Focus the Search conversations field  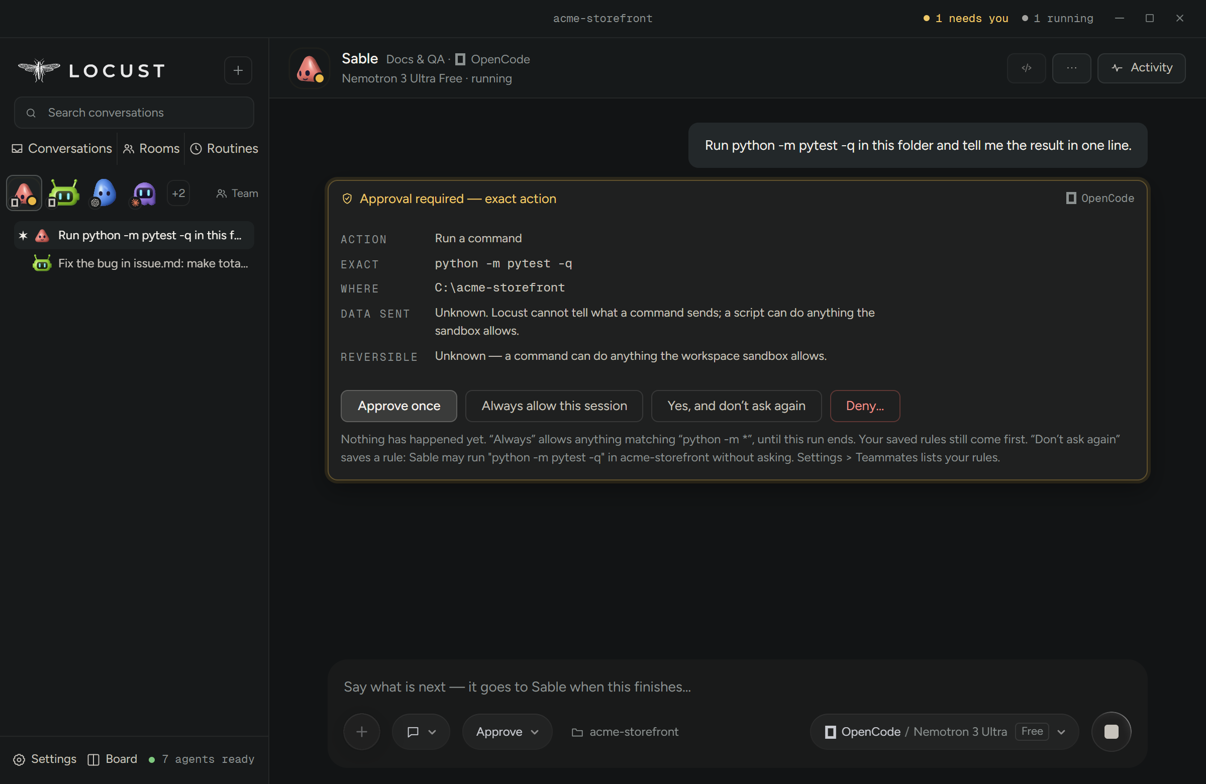pyautogui.click(x=134, y=113)
